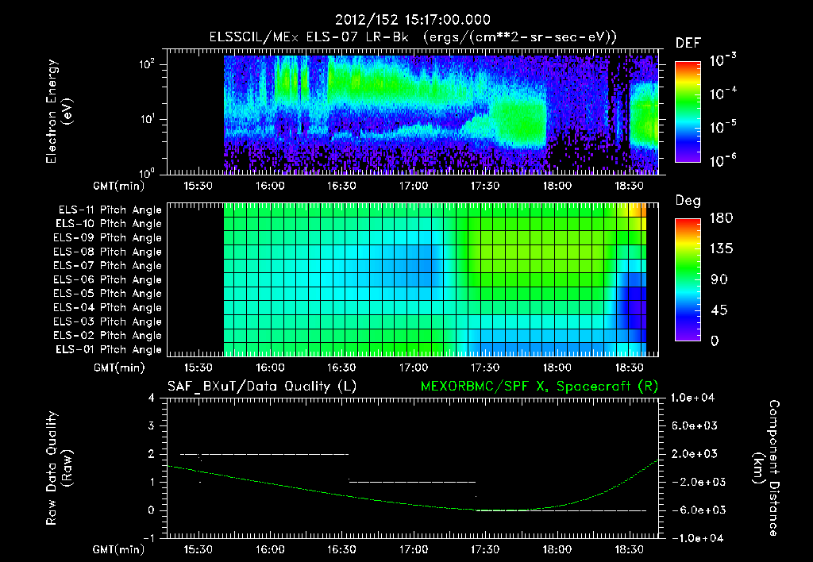Screen dimensions: 813x562
Task: Click the Raw Data Quality (Raw) axis title
Action: point(59,468)
